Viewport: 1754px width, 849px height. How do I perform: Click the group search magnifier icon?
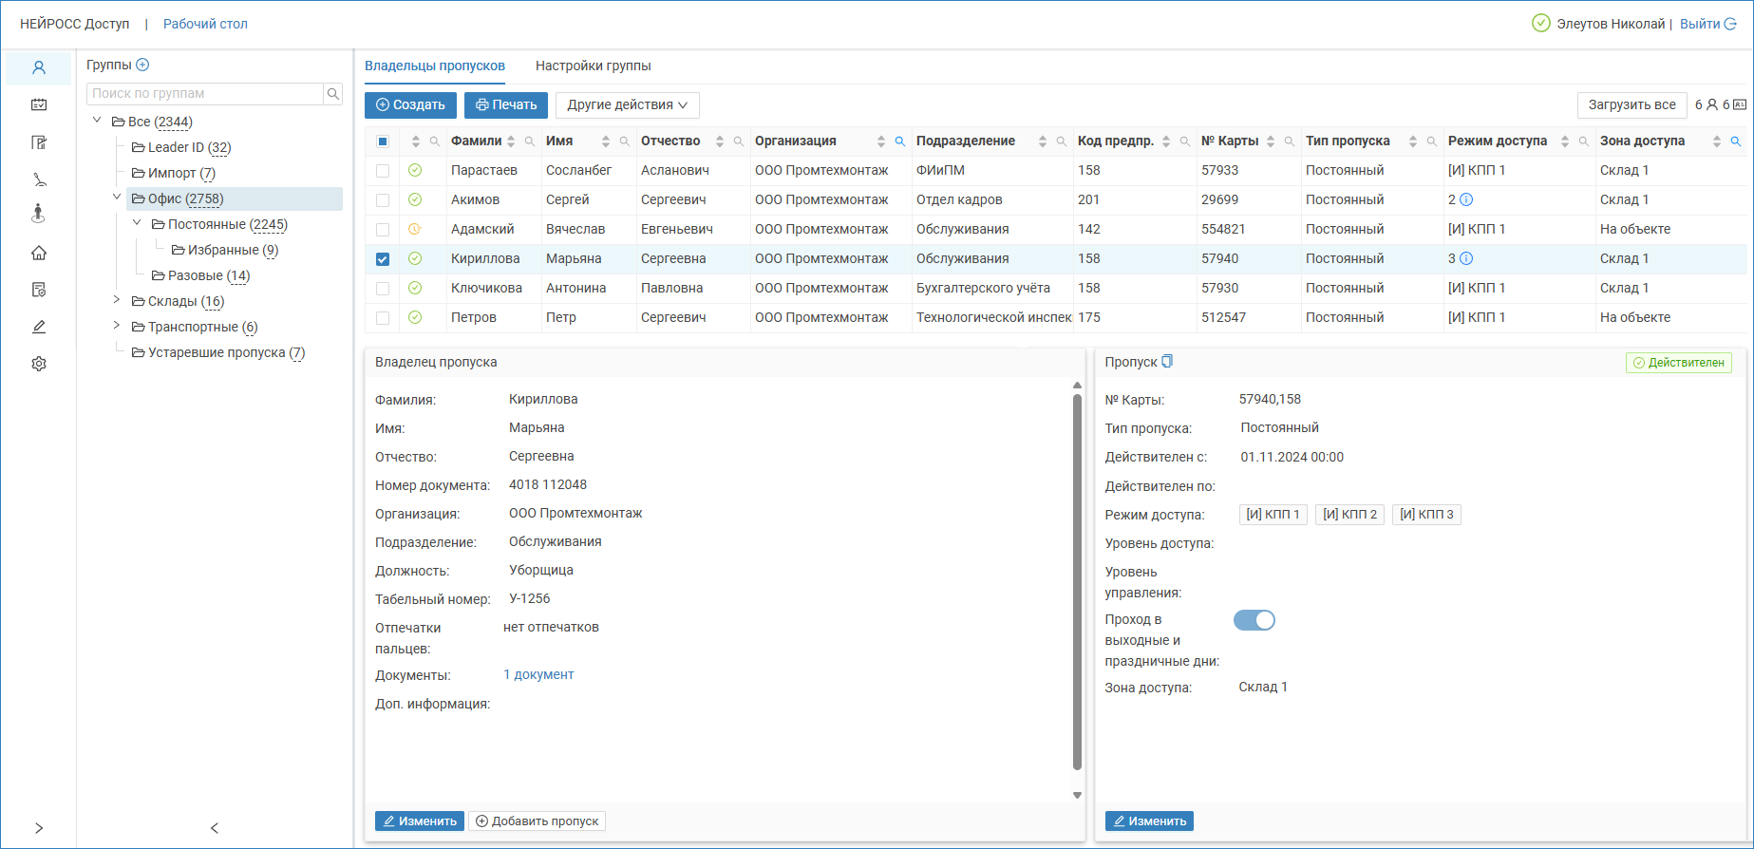333,94
